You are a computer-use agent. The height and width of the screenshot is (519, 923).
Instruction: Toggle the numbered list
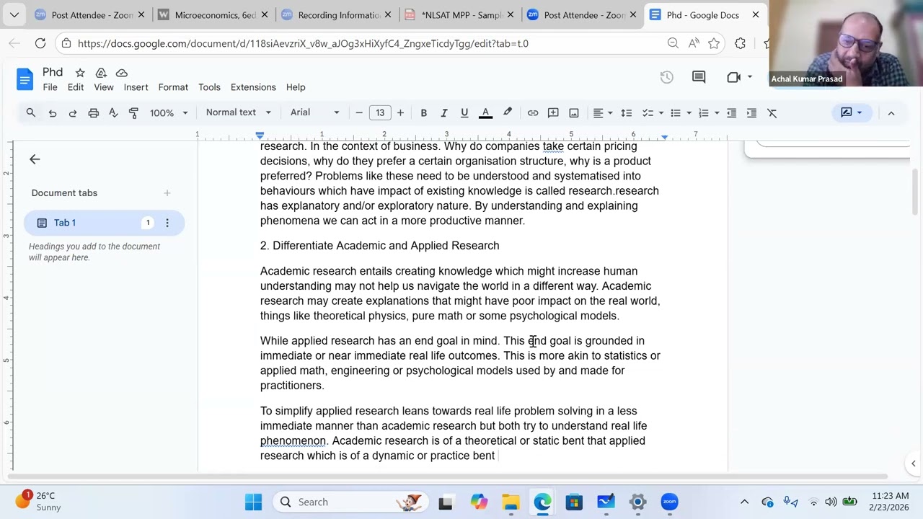point(704,112)
